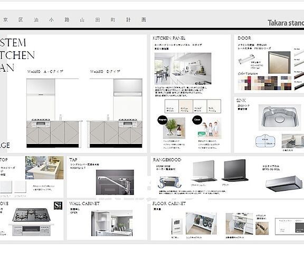Click the gas stove top image
304x253 pixels.
coord(32,215)
